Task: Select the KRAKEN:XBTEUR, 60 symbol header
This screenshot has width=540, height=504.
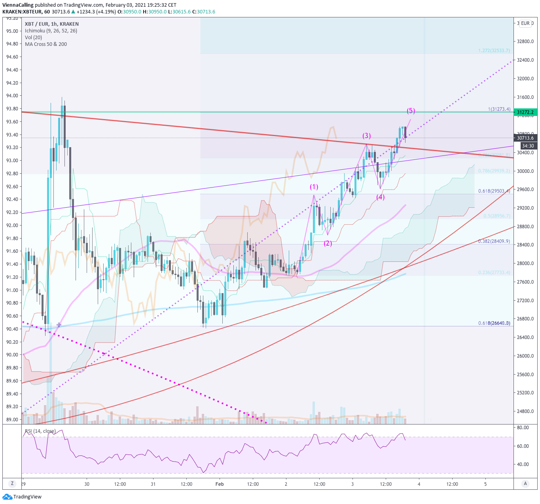Action: pyautogui.click(x=26, y=12)
